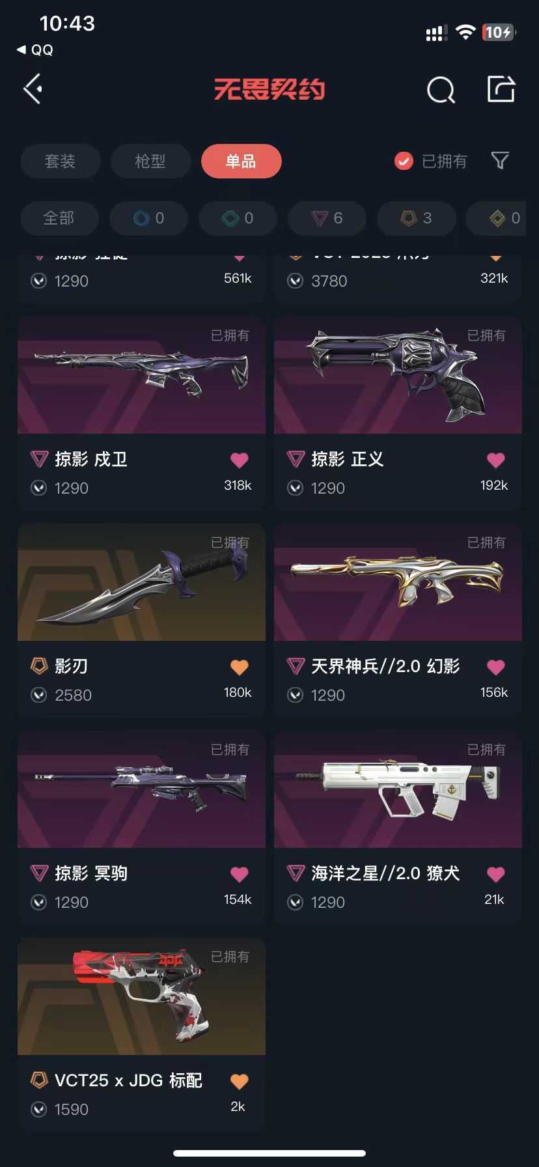539x1167 pixels.
Task: Filter by pink triangle tier showing 6
Action: tap(327, 218)
